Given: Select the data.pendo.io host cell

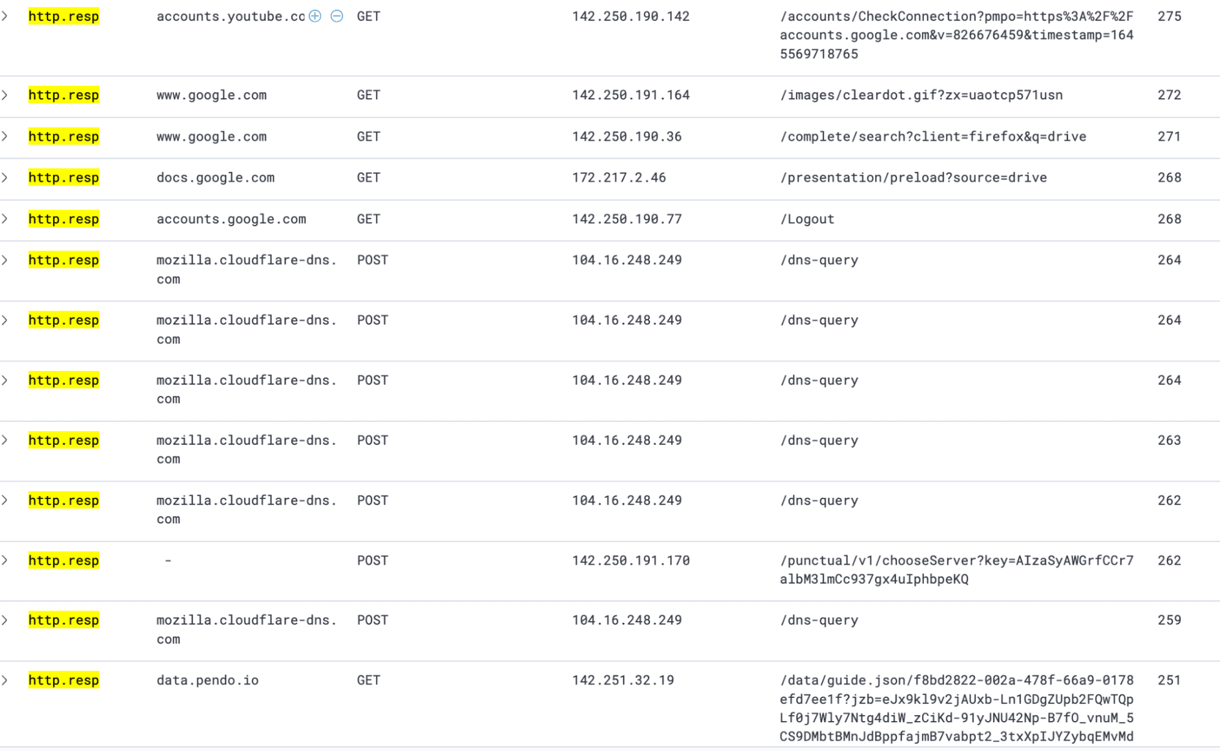Looking at the screenshot, I should point(208,680).
